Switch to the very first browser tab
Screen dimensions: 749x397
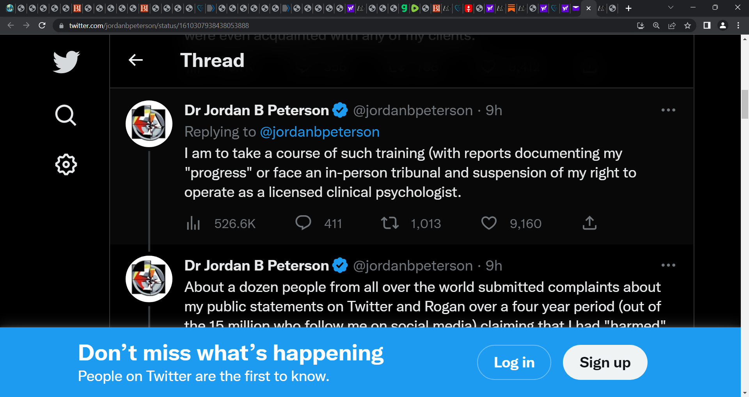(10, 8)
